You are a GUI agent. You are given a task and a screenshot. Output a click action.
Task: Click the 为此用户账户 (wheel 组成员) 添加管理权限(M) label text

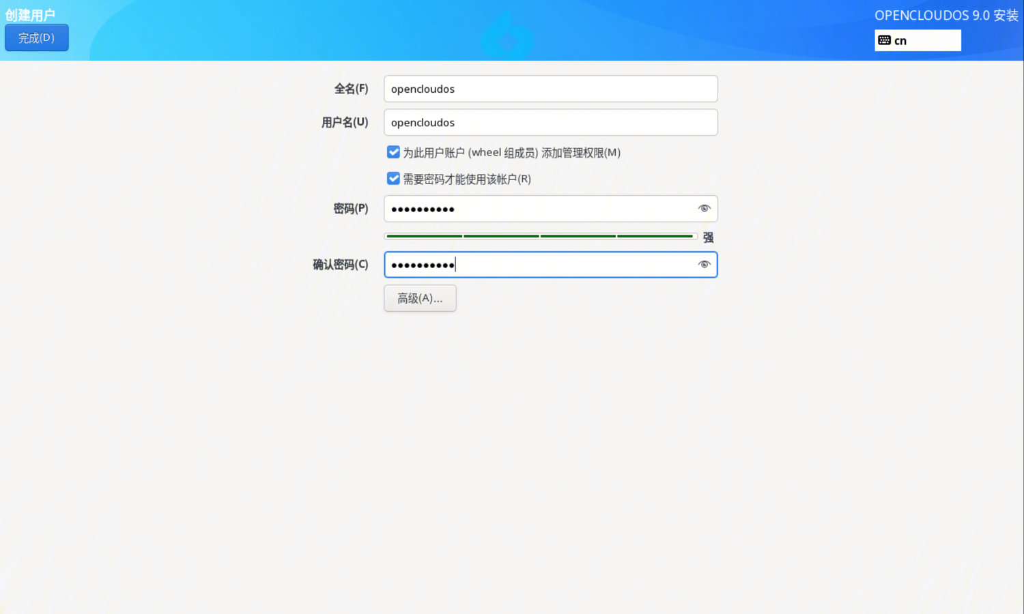pyautogui.click(x=511, y=153)
